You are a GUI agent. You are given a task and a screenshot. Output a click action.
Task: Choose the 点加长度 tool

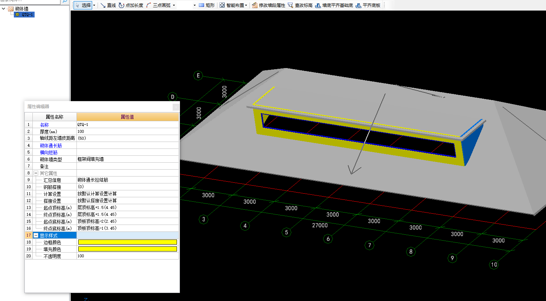pyautogui.click(x=131, y=5)
